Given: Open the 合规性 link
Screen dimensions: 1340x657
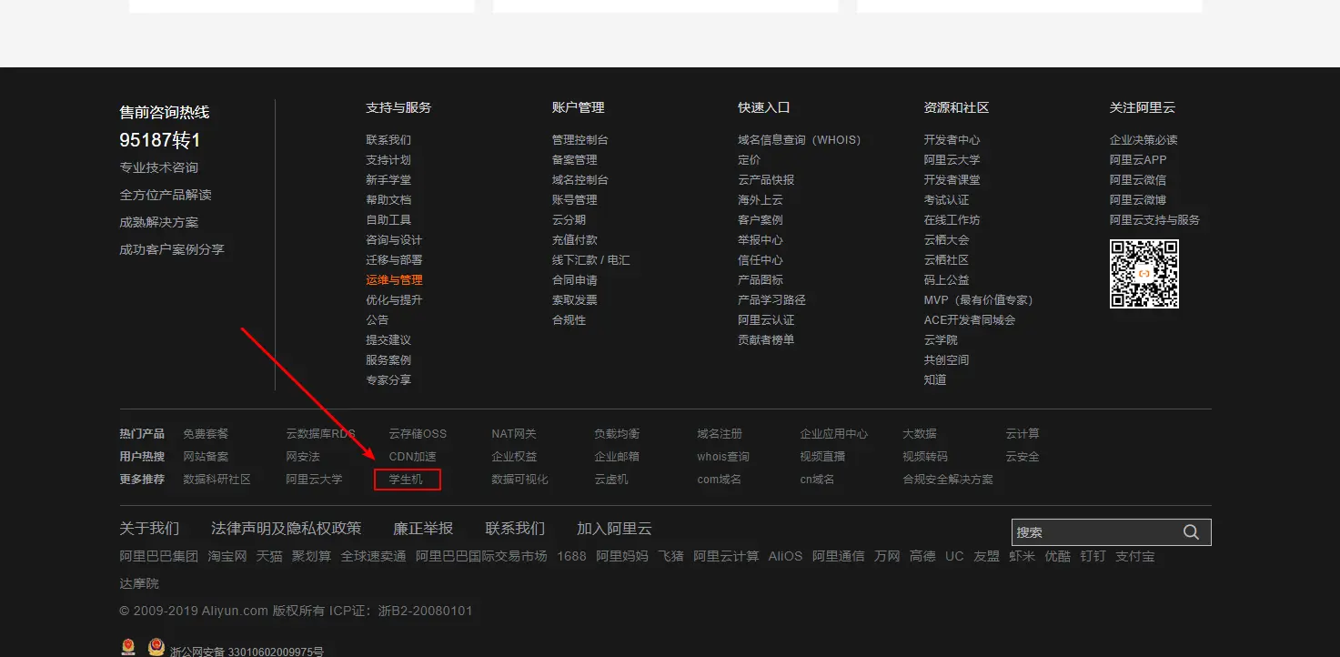Looking at the screenshot, I should [569, 320].
